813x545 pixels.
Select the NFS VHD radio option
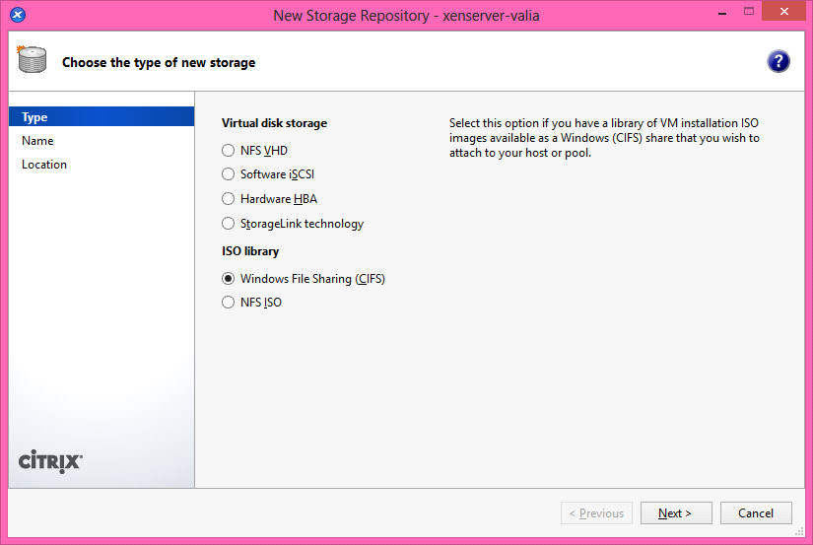tap(229, 151)
